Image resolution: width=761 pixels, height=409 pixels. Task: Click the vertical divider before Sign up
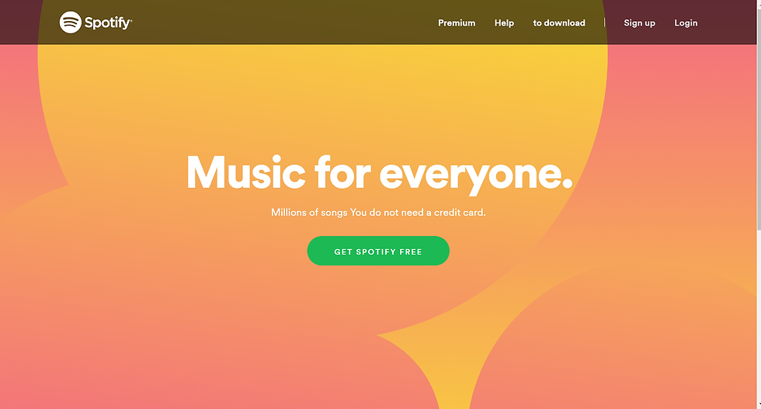coord(604,23)
